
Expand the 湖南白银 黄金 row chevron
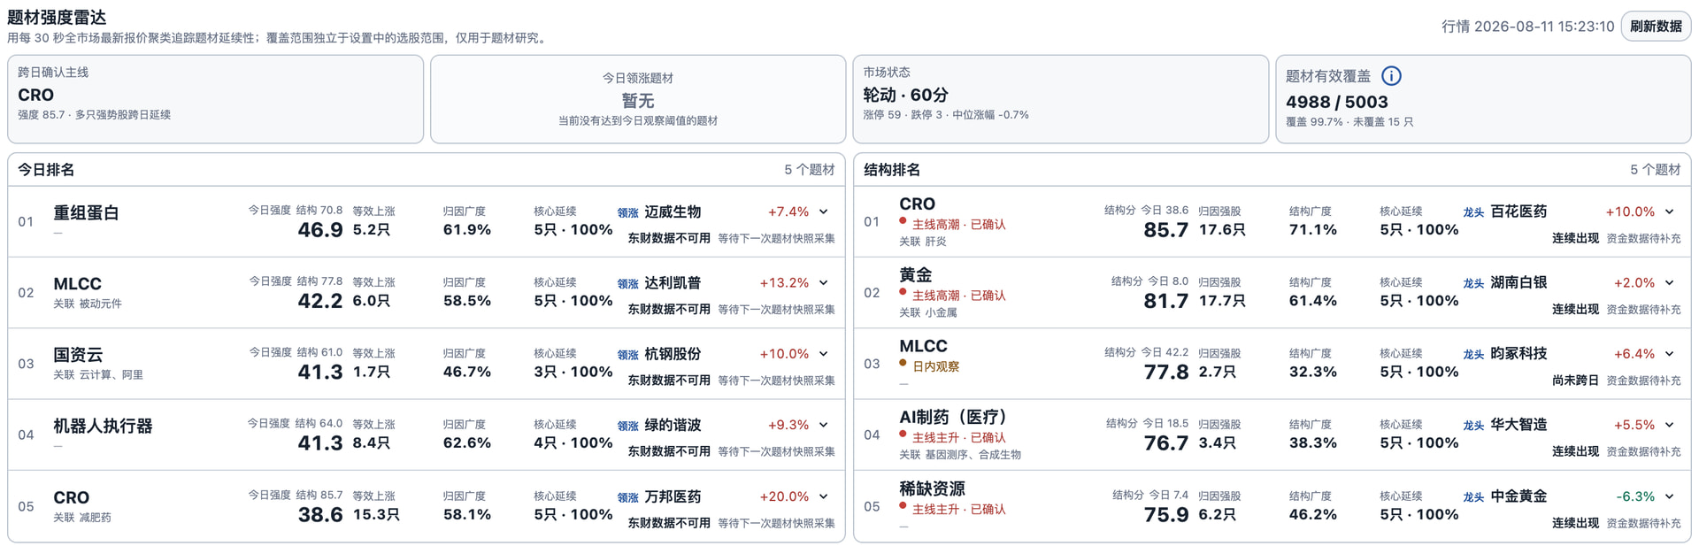(1670, 282)
